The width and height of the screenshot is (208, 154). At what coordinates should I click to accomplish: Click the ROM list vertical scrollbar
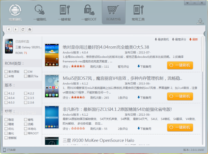[x=202, y=54]
